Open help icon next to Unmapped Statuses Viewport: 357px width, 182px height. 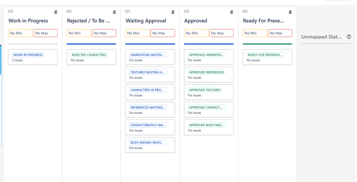tap(349, 37)
